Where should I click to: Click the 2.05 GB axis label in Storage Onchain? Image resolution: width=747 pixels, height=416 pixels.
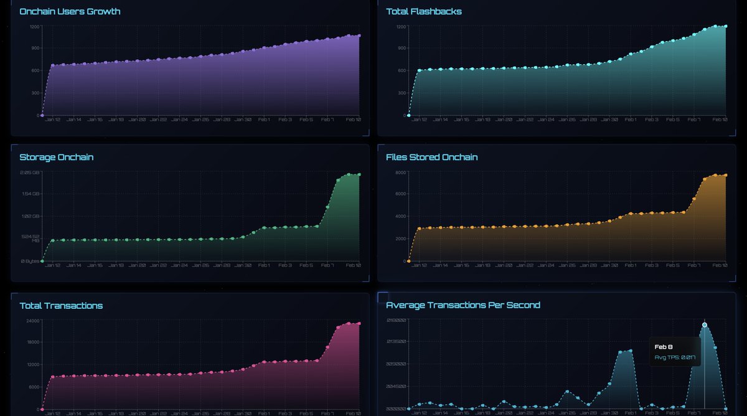(x=31, y=172)
